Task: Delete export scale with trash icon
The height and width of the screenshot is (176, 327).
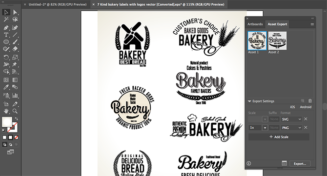Action: [x=310, y=101]
